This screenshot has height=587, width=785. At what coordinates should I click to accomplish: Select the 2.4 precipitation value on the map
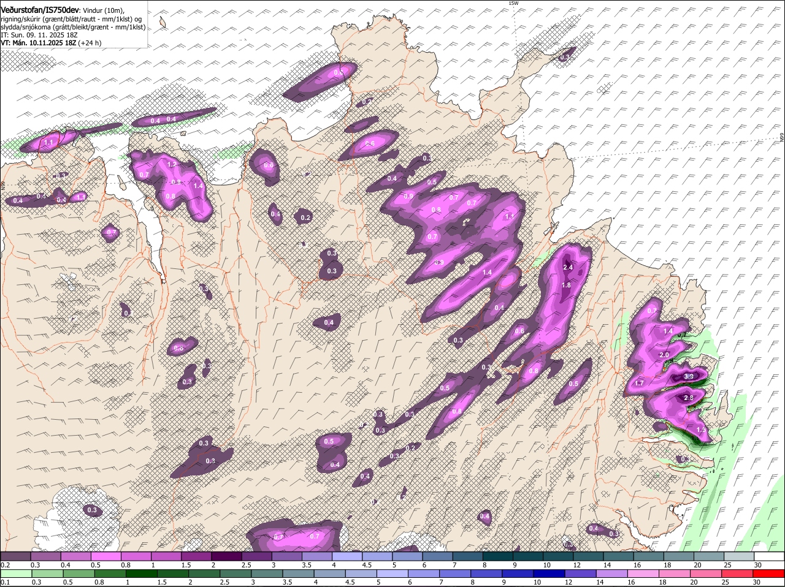(x=567, y=267)
